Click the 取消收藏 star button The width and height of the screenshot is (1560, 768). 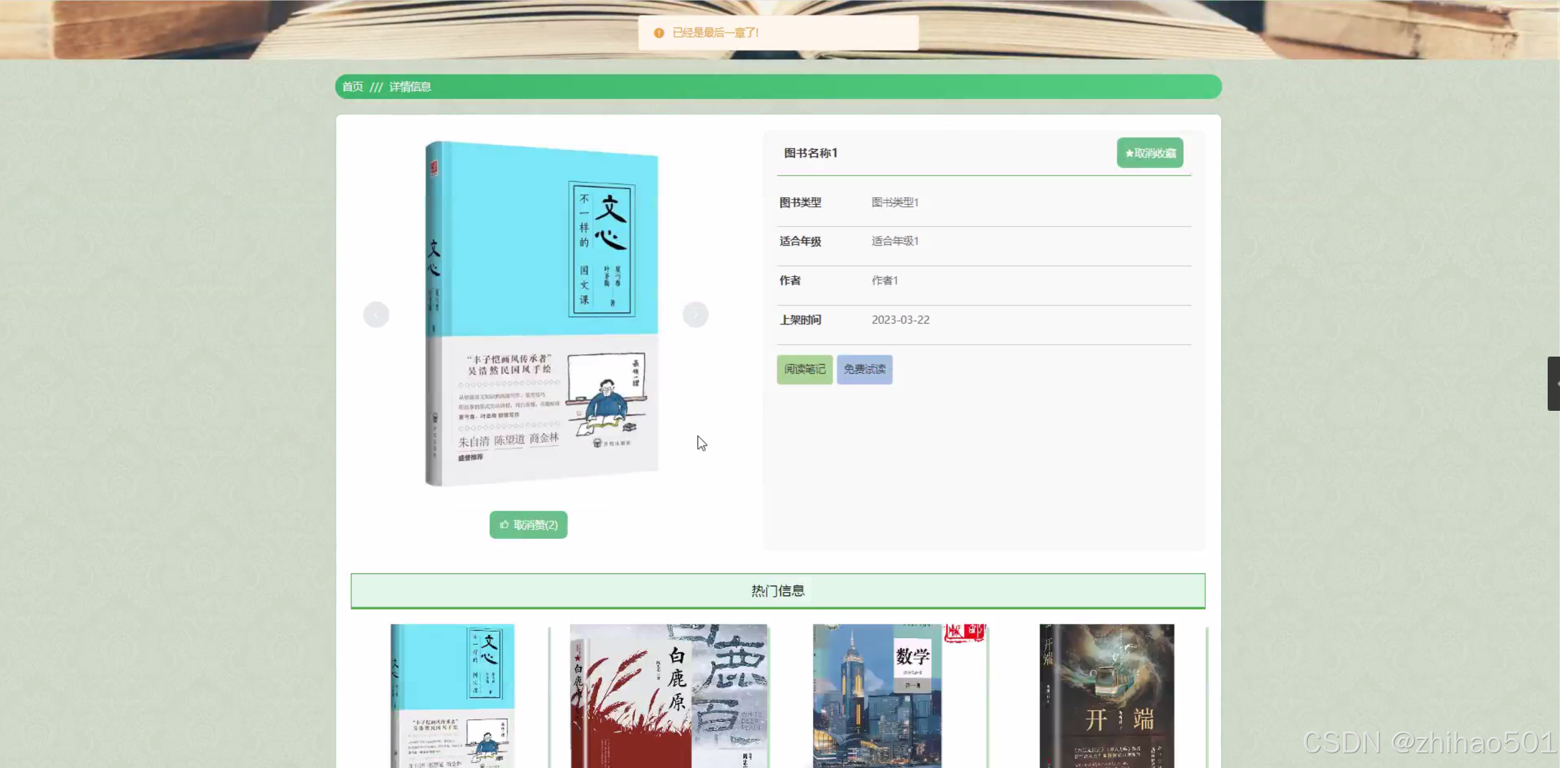(1150, 153)
